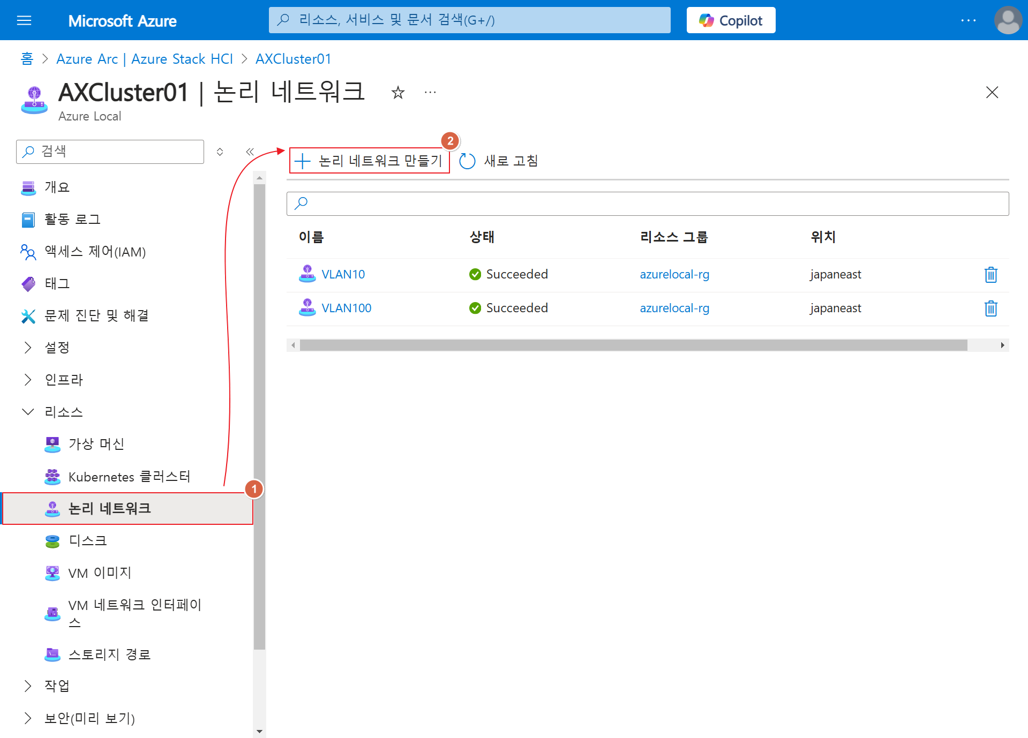Screen dimensions: 1028x738
Task: Open AXCluster01 breadcrumb link
Action: point(293,59)
